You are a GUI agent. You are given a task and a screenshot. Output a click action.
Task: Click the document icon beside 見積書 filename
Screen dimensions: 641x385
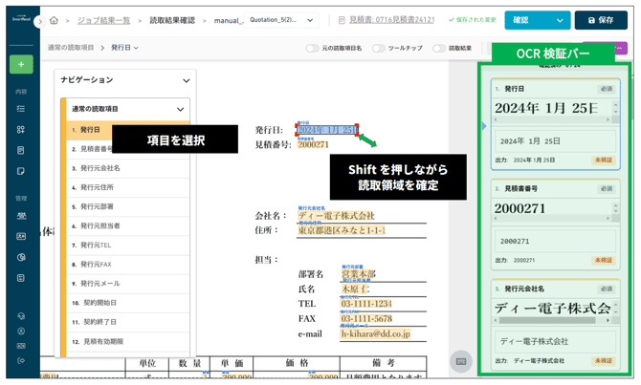(342, 20)
